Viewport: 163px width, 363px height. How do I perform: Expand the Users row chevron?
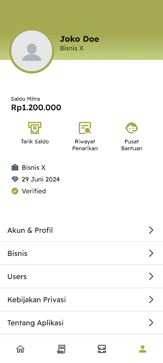tap(151, 276)
